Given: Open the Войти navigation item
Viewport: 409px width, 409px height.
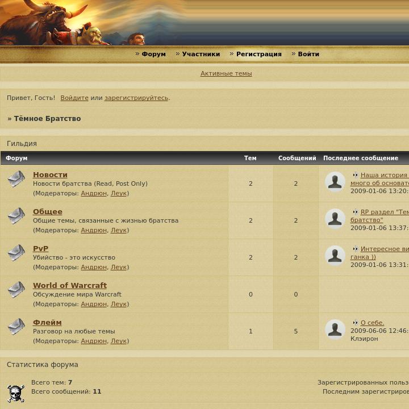Looking at the screenshot, I should tap(308, 54).
